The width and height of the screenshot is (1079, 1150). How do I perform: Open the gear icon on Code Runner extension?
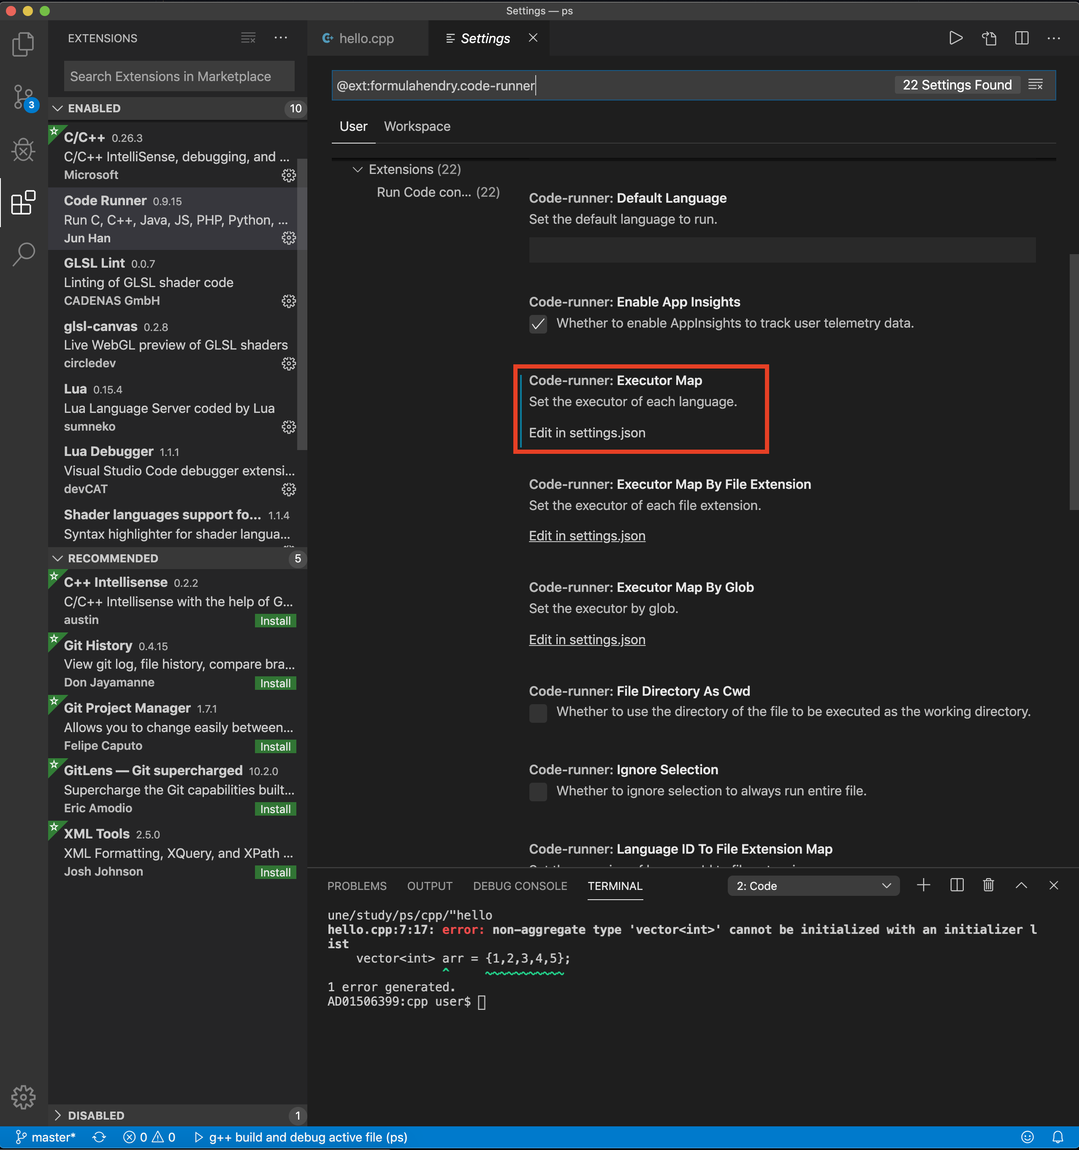pyautogui.click(x=289, y=238)
